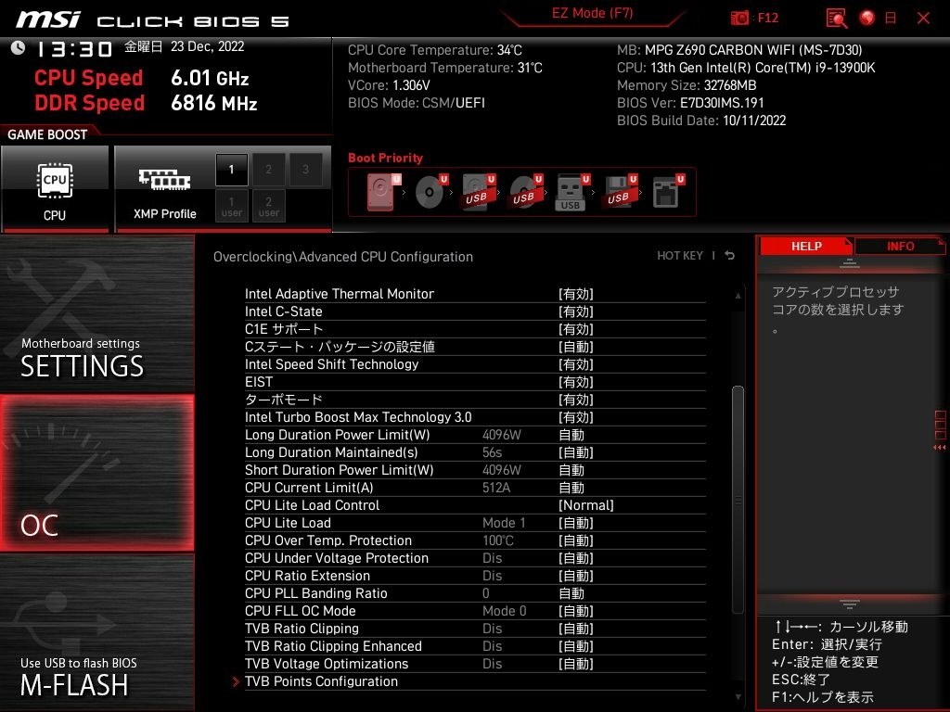Image resolution: width=950 pixels, height=712 pixels.
Task: Enable XMP profile 1
Action: click(231, 170)
